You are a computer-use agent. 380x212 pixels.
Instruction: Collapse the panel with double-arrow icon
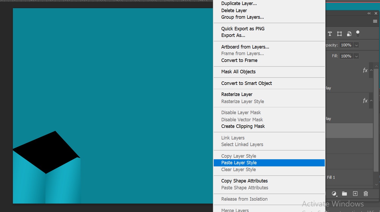369,13
